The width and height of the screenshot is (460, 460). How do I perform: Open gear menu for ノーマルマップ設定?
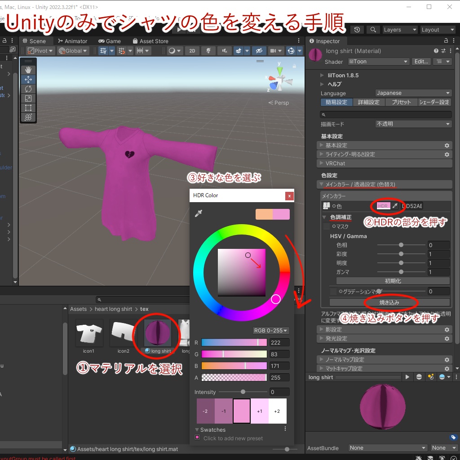click(x=447, y=360)
